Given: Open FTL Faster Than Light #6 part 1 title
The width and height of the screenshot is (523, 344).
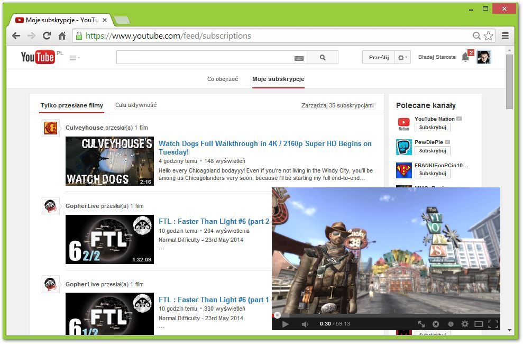Looking at the screenshot, I should coord(214,300).
